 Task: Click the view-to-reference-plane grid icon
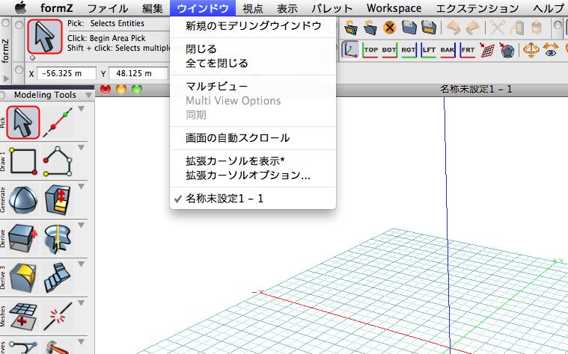[x=488, y=50]
